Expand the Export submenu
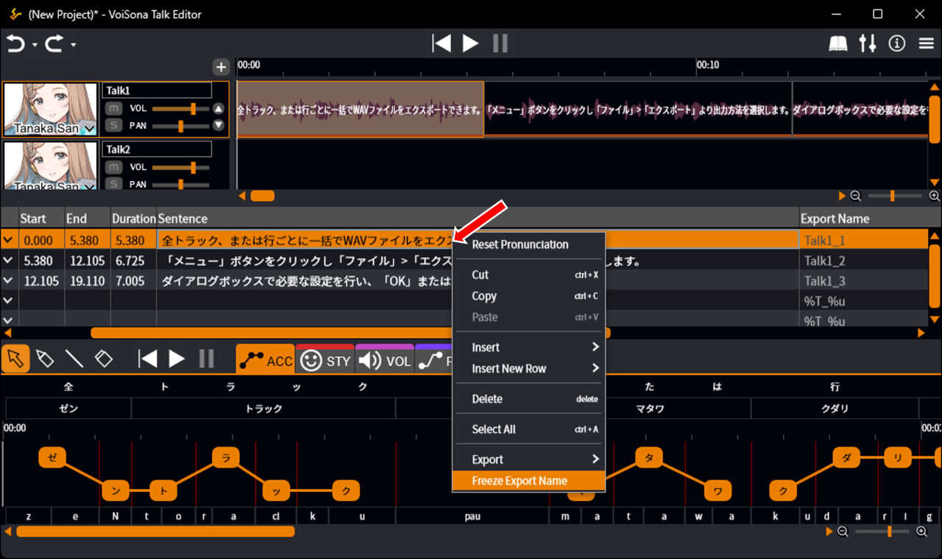Screen dimensions: 942x559 coord(528,460)
